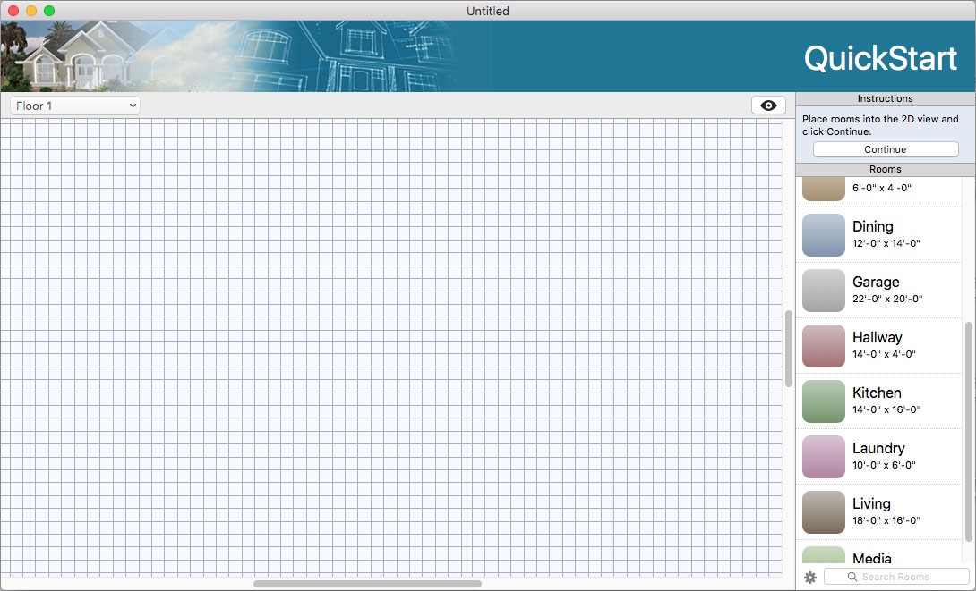Click the Kitchen room name
Viewport: 976px width, 591px height.
877,393
